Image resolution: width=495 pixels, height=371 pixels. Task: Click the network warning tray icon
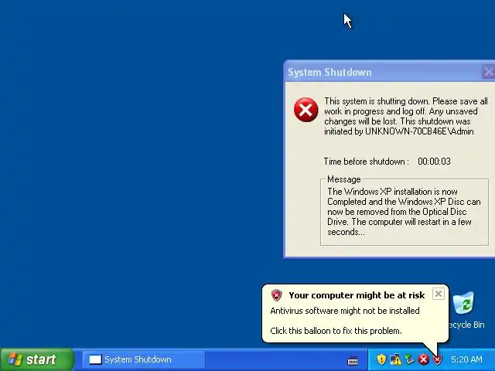click(x=395, y=359)
